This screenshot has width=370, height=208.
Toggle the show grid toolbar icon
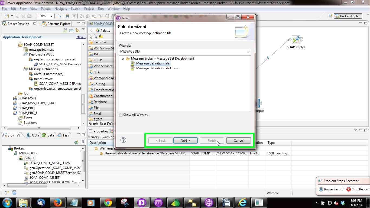click(x=68, y=16)
